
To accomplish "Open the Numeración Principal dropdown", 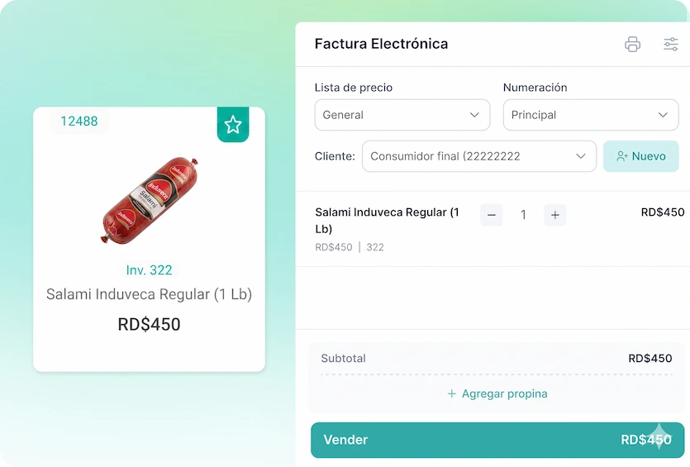I will point(591,115).
